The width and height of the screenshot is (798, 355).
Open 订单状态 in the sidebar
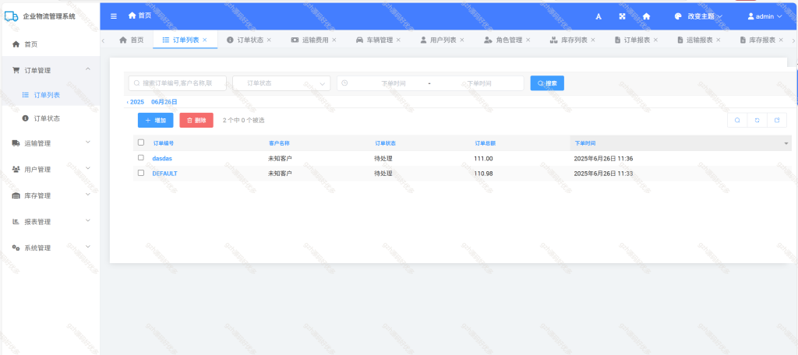[x=47, y=118]
